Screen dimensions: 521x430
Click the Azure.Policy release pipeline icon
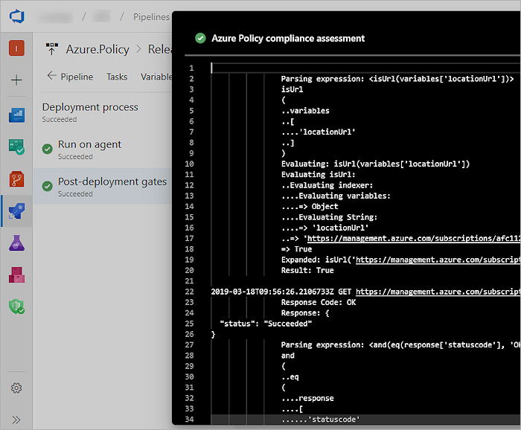click(51, 49)
